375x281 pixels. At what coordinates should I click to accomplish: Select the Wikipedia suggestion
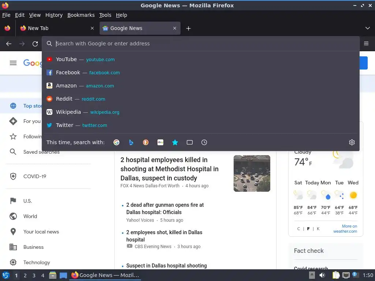(200, 112)
